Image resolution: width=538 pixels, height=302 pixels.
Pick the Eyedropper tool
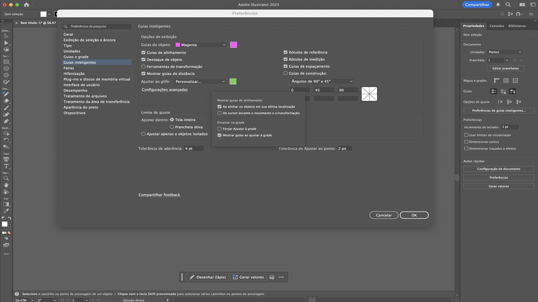click(6, 211)
